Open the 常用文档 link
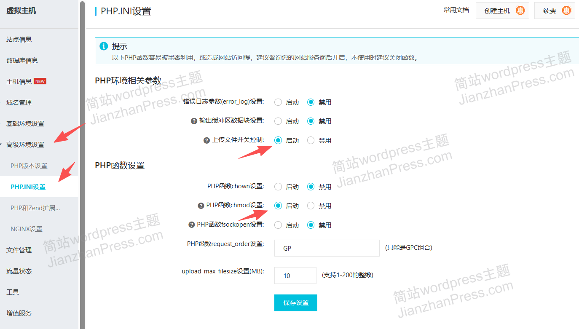 (456, 10)
